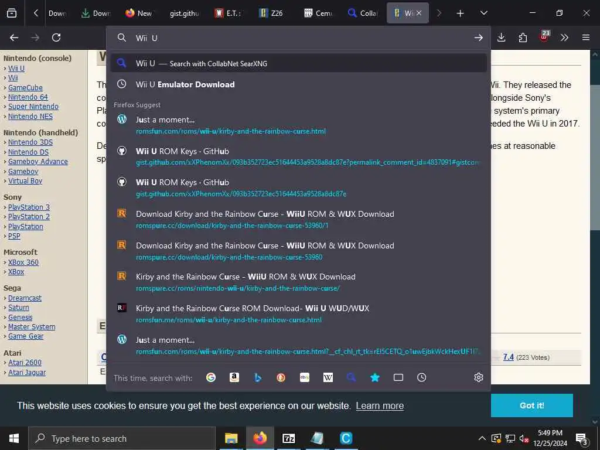Image resolution: width=600 pixels, height=450 pixels.
Task: Open first Wii U ROM Keys GitHub suggestion with permalink
Action: (x=298, y=156)
